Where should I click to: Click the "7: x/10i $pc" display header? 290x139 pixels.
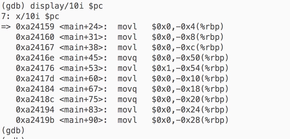tap(30, 16)
